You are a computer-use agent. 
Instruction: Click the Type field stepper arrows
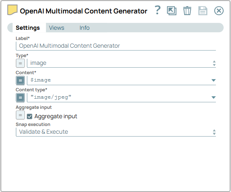coord(214,63)
